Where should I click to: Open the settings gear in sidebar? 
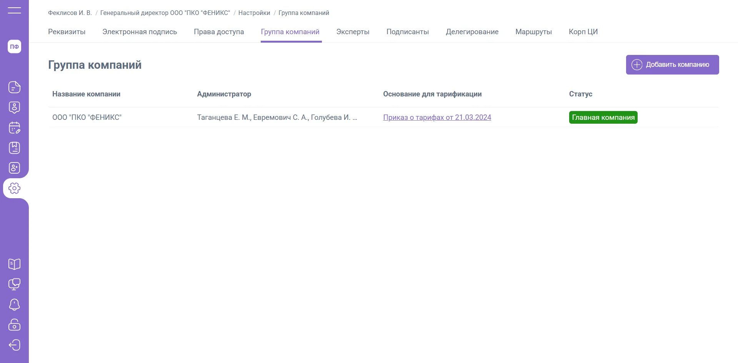click(14, 188)
